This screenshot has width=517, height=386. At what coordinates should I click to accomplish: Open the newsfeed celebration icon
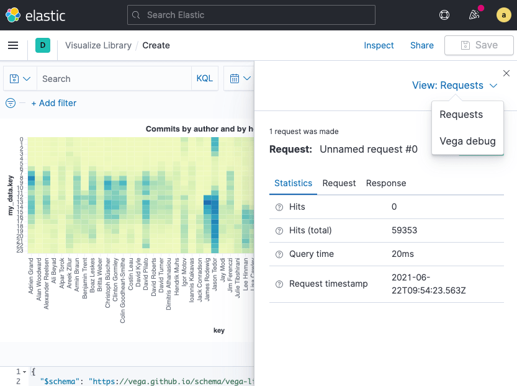(474, 15)
